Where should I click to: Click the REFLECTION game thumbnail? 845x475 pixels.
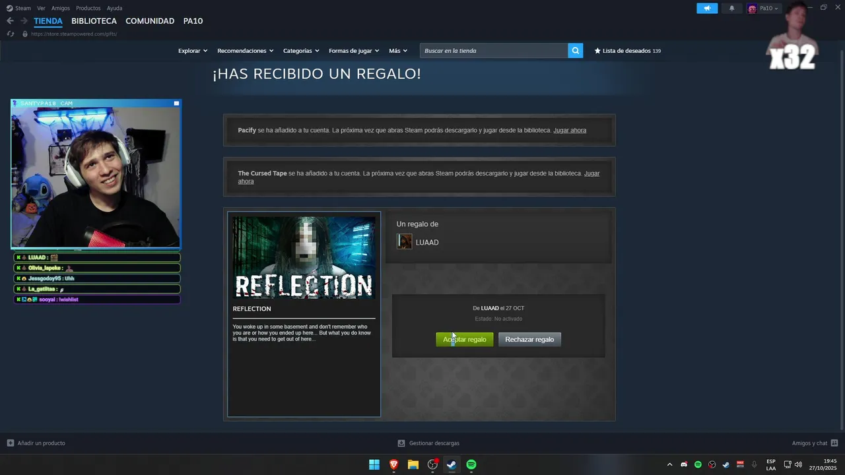(x=304, y=257)
